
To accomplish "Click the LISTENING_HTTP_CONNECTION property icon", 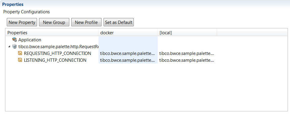I will pyautogui.click(x=20, y=60).
